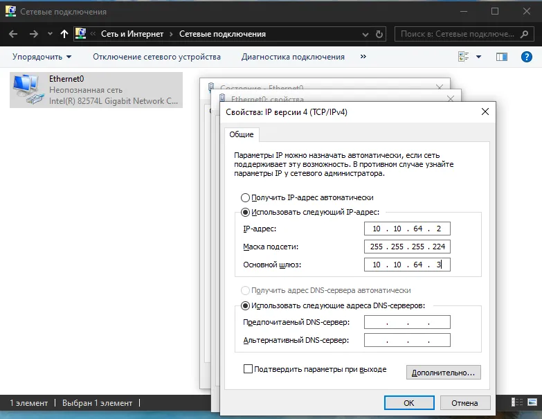
Task: Switch to details view status bar icon
Action: tap(517, 402)
